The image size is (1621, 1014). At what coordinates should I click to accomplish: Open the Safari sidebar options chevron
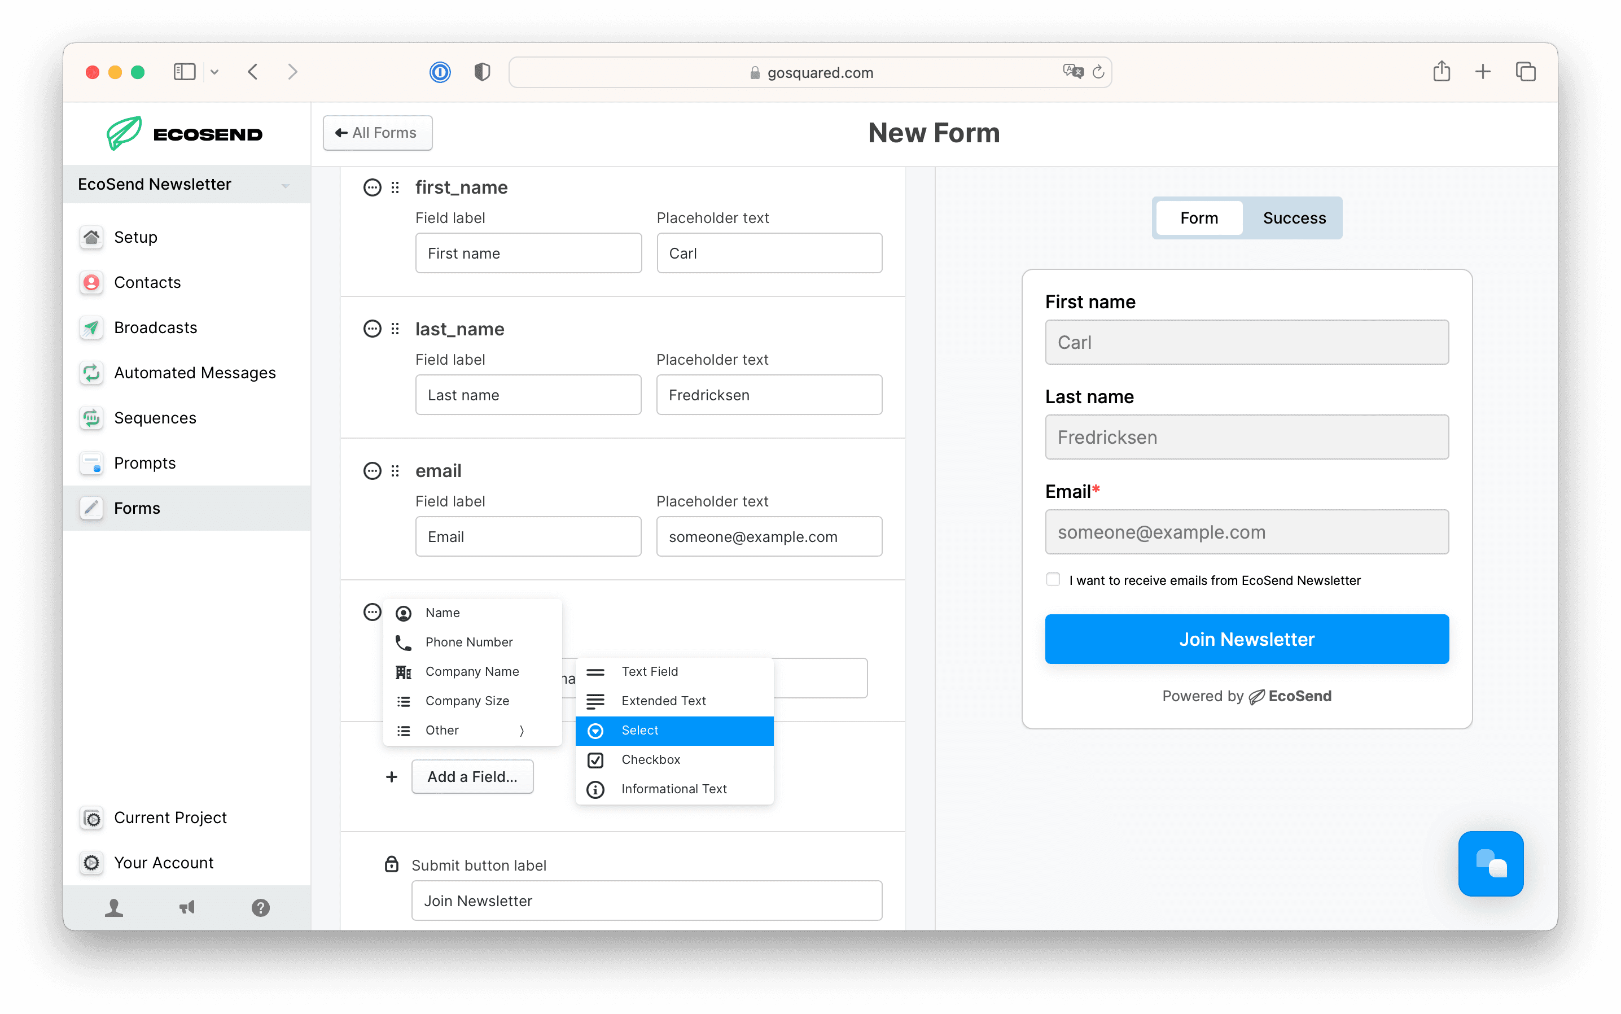214,72
